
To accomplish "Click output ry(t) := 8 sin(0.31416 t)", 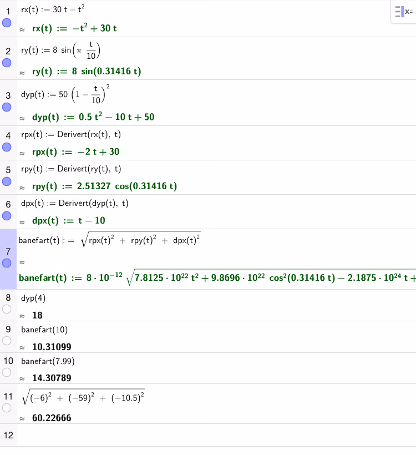I will (87, 71).
